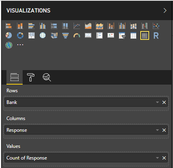The image size is (173, 168).
Task: Open the Analytics magnifier tab
Action: pyautogui.click(x=47, y=77)
